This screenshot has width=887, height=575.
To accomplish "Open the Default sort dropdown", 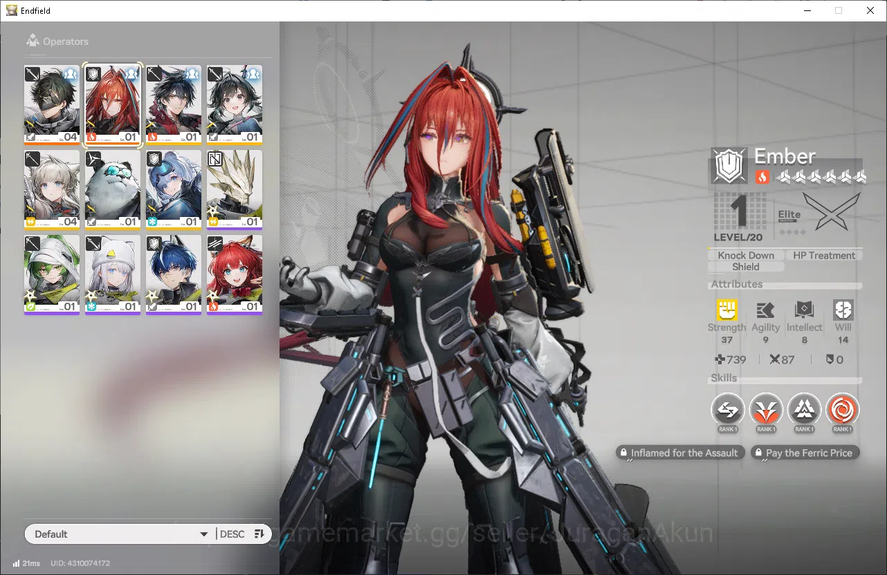I will (x=120, y=534).
